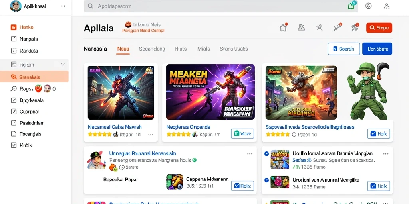409x204 pixels.
Task: Click the Nacamual Caha Mavoah title link
Action: pyautogui.click(x=115, y=127)
